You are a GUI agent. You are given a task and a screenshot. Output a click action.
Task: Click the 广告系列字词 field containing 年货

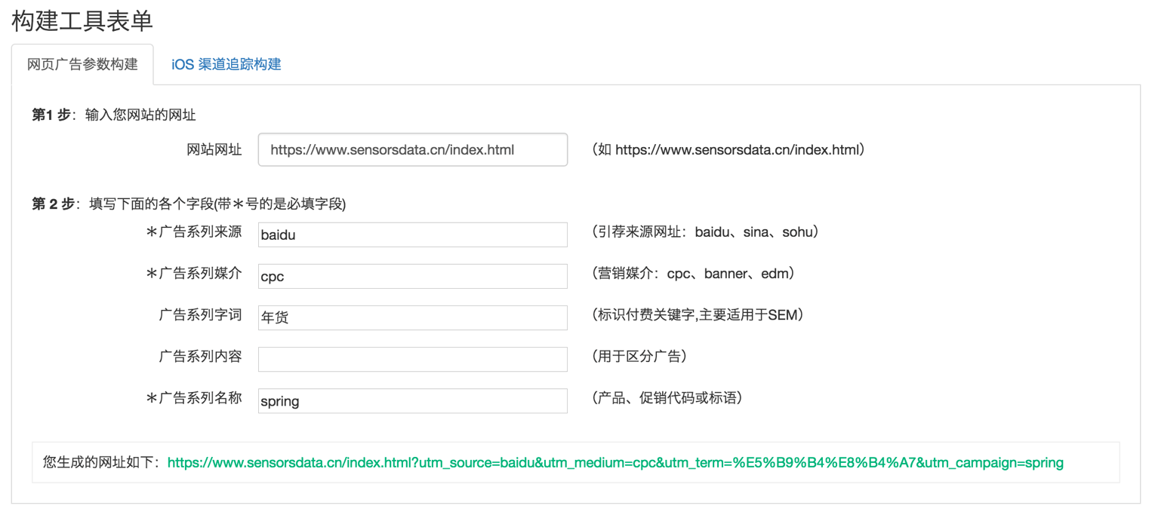412,317
